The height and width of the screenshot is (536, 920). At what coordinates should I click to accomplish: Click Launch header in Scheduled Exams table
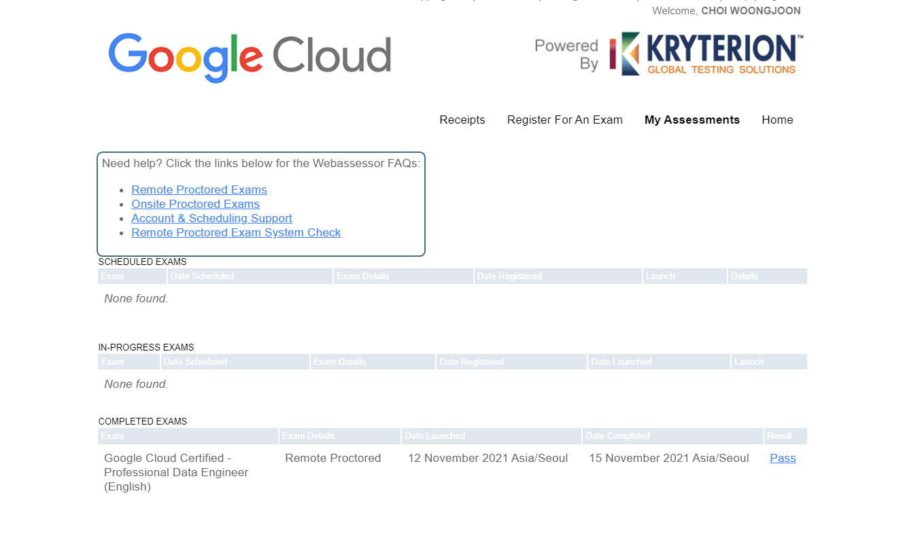click(x=685, y=276)
